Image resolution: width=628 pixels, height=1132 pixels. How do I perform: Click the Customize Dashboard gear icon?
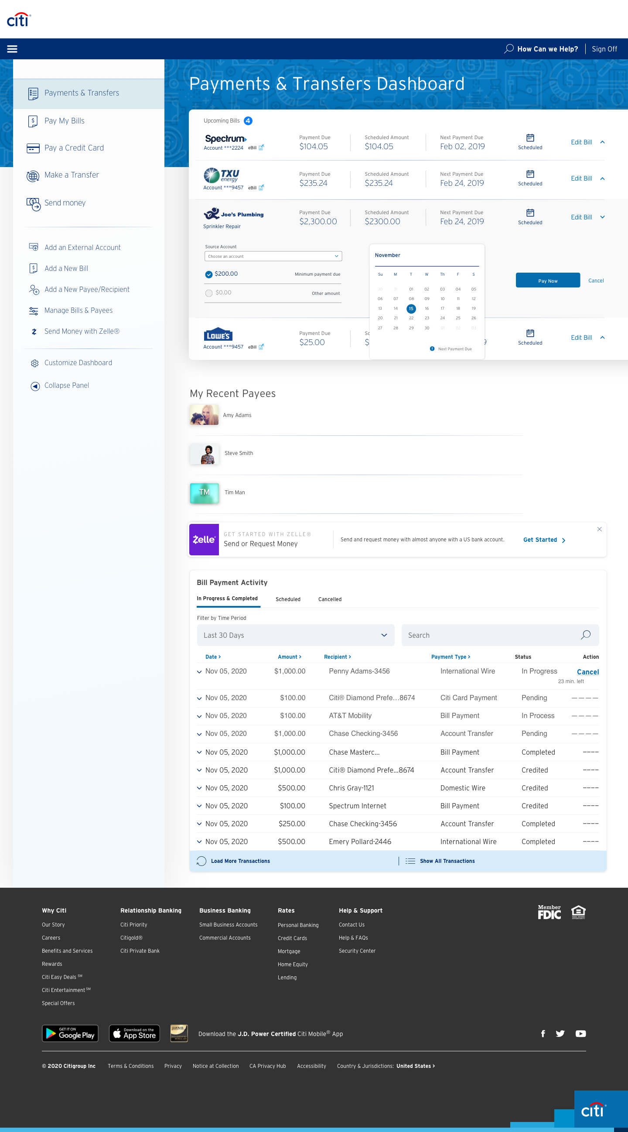[x=35, y=363]
